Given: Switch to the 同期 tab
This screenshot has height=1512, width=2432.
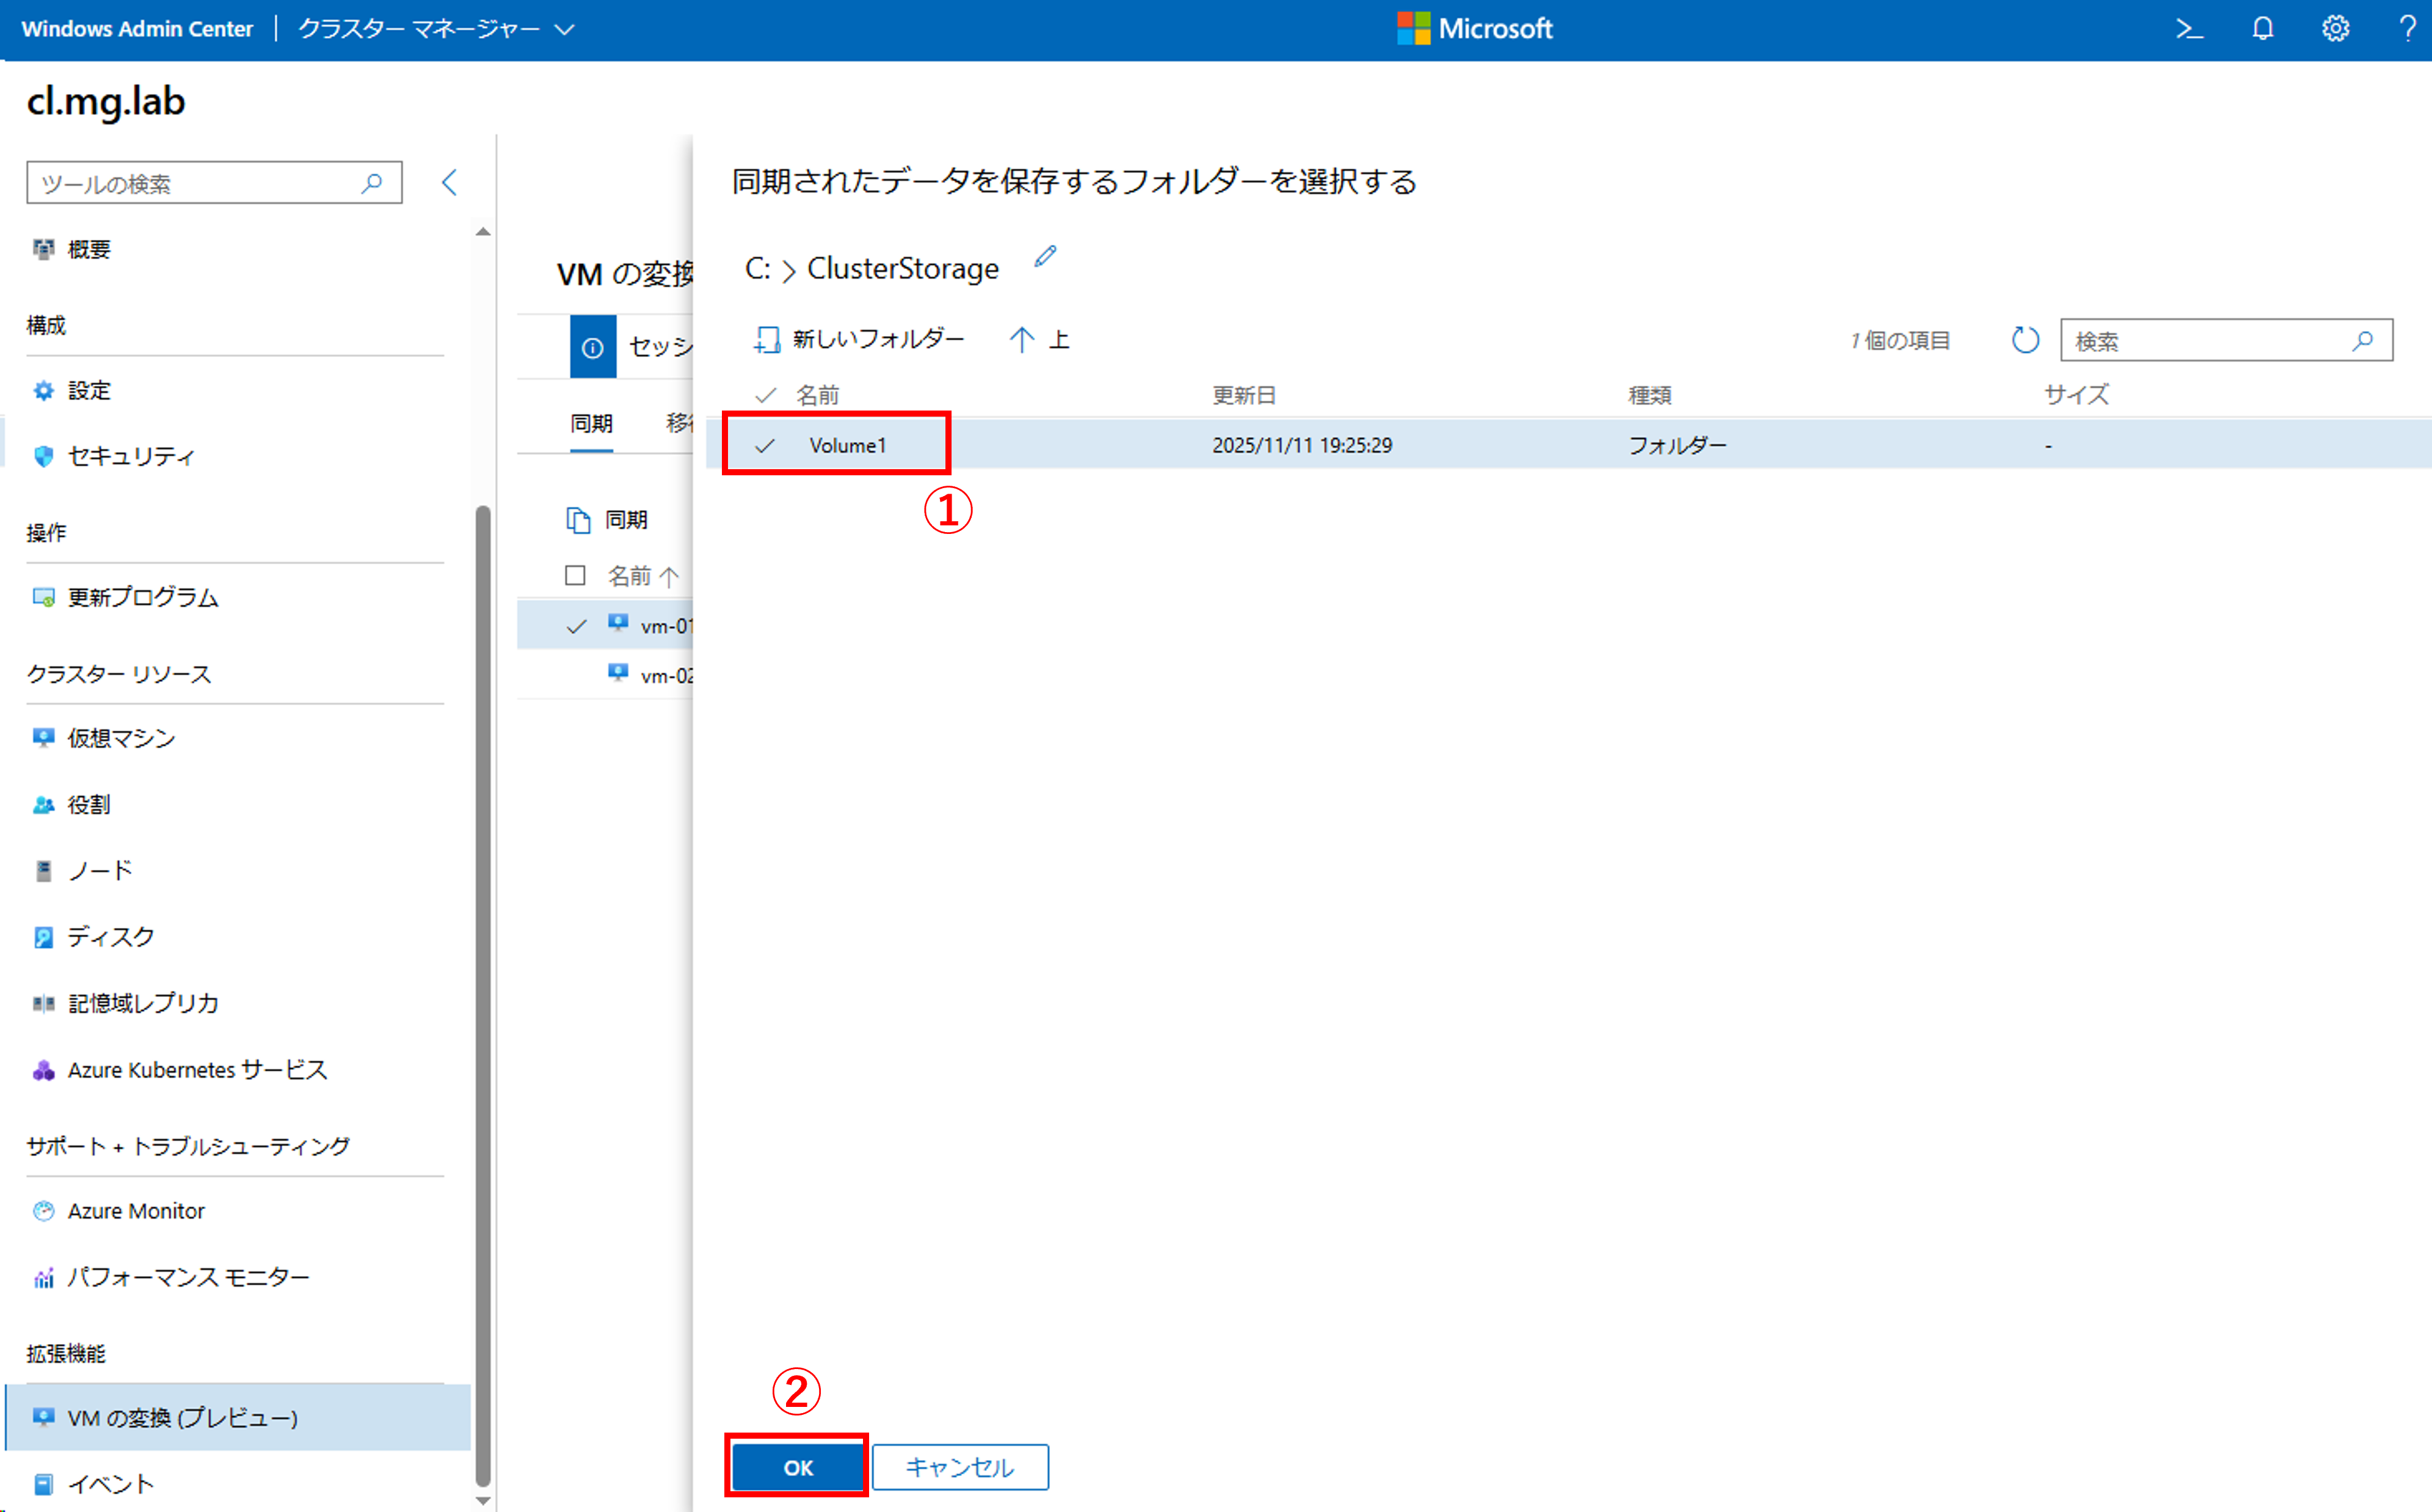Looking at the screenshot, I should click(x=591, y=424).
